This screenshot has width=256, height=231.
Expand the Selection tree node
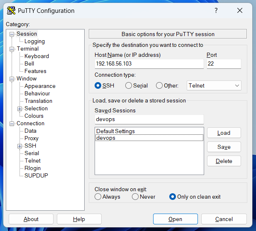point(20,109)
